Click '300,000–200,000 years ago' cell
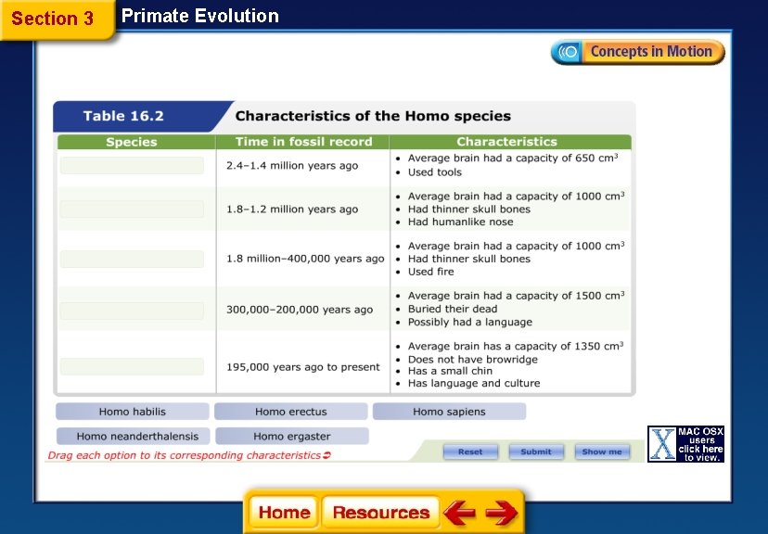The image size is (768, 534). [300, 310]
